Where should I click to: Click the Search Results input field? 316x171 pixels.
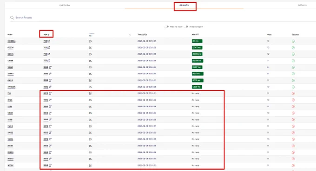click(x=161, y=18)
